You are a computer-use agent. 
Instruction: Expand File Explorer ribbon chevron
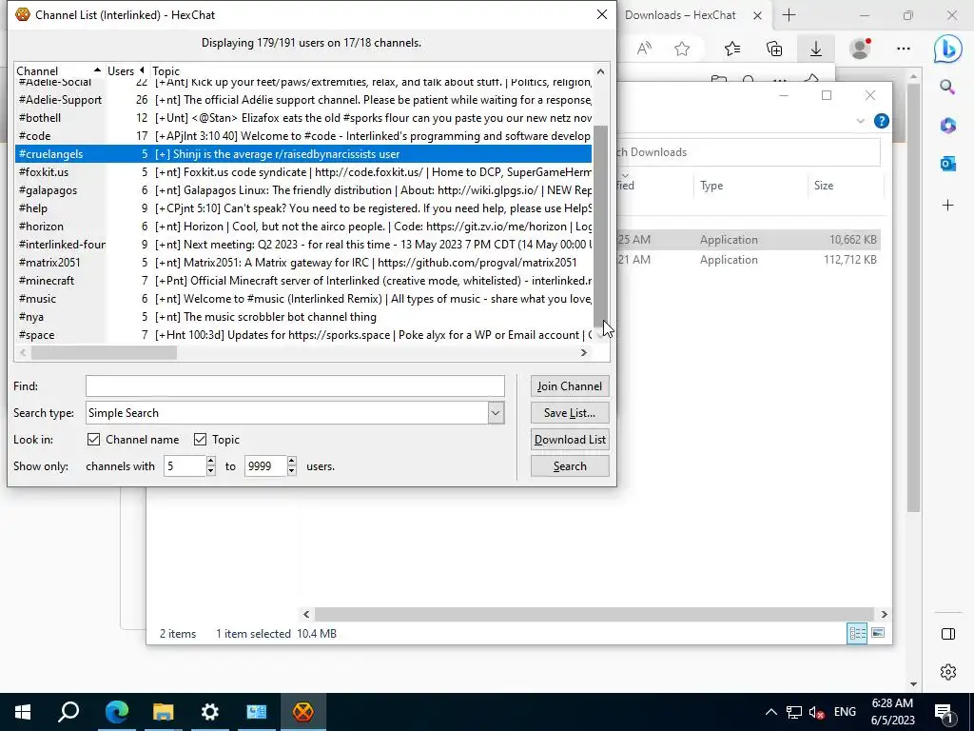tap(860, 121)
